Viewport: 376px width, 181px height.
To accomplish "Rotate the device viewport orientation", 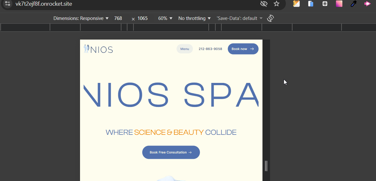I will (x=270, y=18).
